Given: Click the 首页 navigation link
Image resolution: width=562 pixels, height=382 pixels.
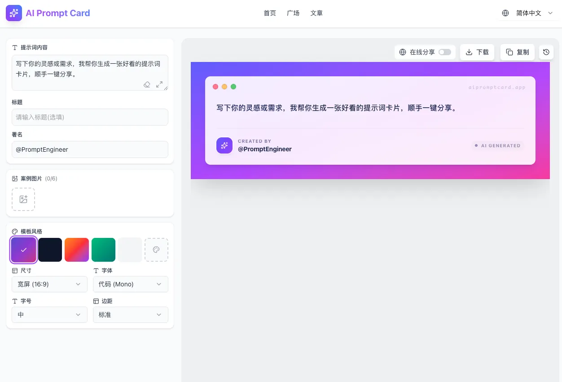Looking at the screenshot, I should click(x=269, y=13).
